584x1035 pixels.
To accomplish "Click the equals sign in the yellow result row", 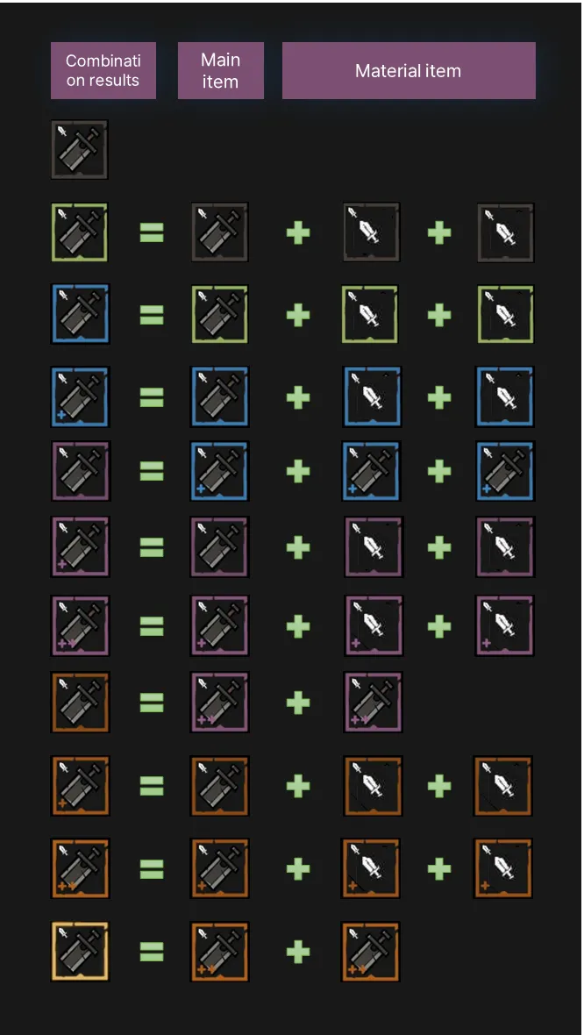I will pyautogui.click(x=151, y=951).
